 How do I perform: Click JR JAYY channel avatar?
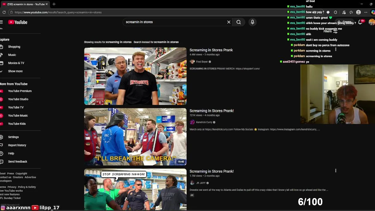[x=192, y=183]
